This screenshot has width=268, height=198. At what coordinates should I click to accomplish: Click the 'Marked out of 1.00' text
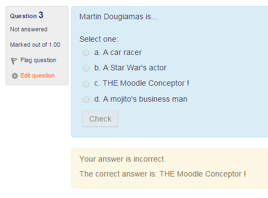[35, 45]
